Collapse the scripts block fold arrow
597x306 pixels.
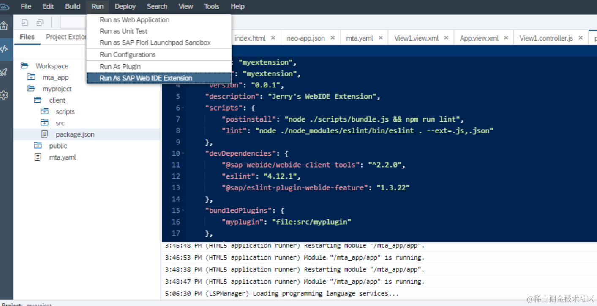click(183, 108)
